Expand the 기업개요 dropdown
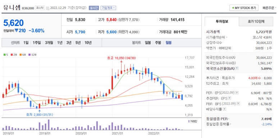This screenshot has height=138, width=278. pyautogui.click(x=108, y=8)
